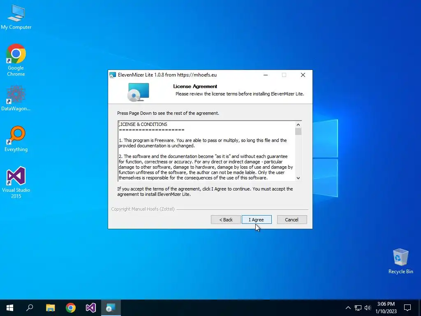Click the license scrollbar down arrow
This screenshot has height=316, width=421.
[298, 178]
